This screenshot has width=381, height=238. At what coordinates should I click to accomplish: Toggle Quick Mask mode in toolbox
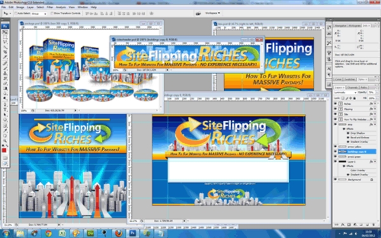click(x=5, y=158)
